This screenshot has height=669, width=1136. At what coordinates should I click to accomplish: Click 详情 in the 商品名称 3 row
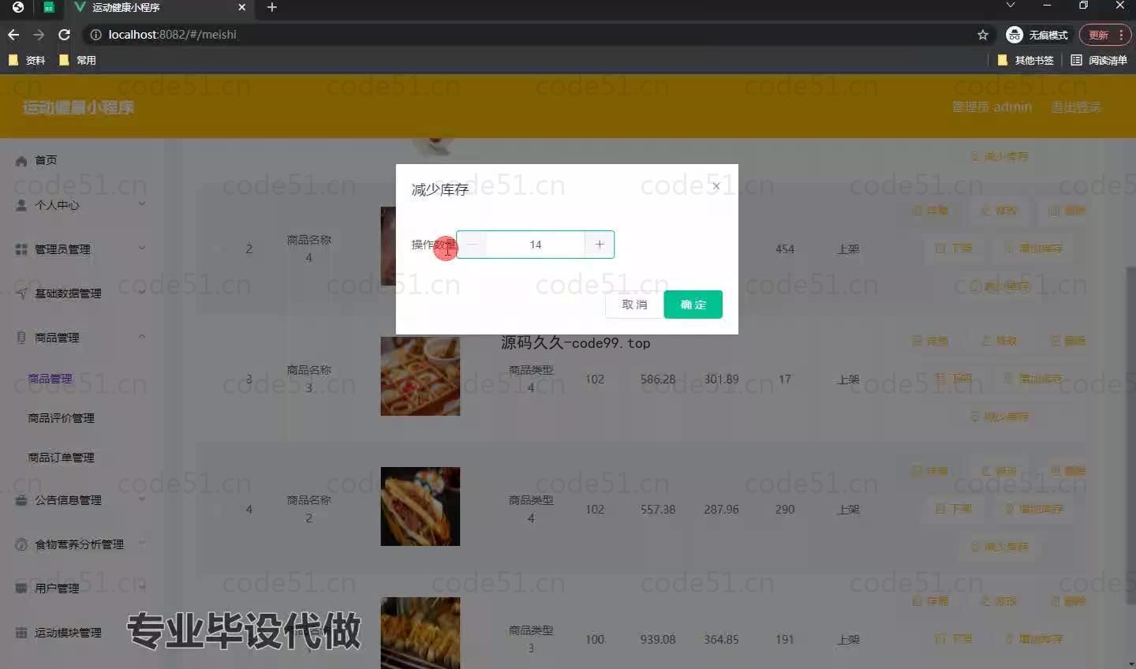click(x=930, y=341)
